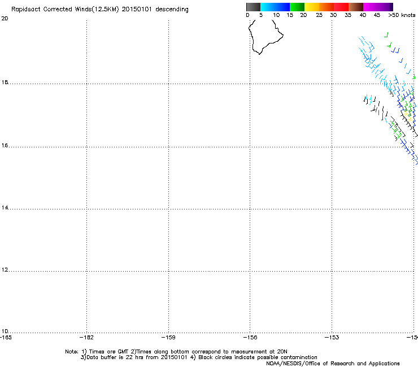Click the latitude label "20" at the top left
Image resolution: width=418 pixels, height=367 pixels.
[5, 19]
